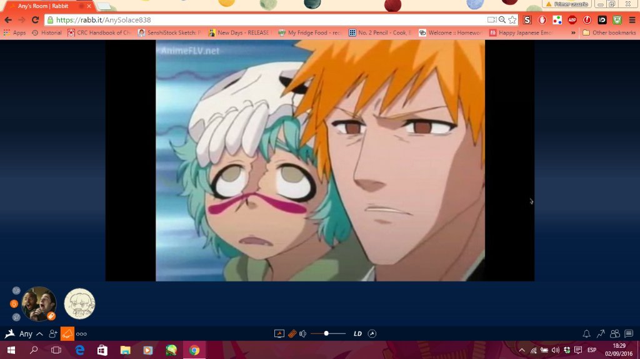Click the Rabbit logo in room bar
Screen dimensions: 640x359
[x=10, y=333]
